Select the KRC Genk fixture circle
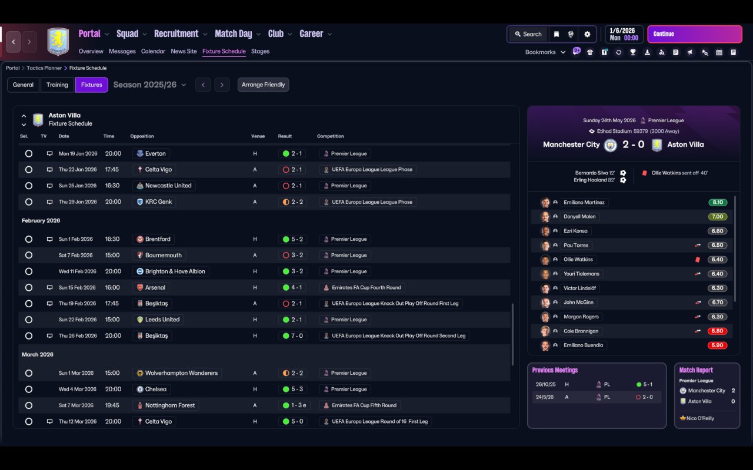 coord(29,202)
